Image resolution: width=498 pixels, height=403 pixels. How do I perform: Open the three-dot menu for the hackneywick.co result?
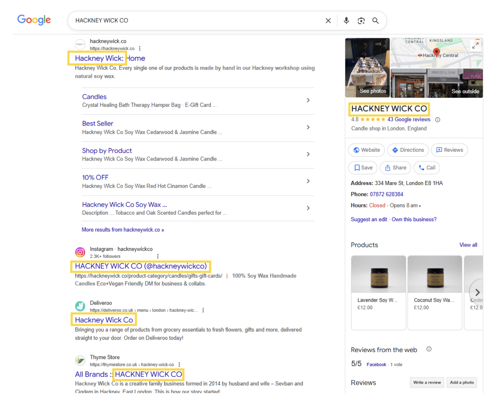click(140, 49)
